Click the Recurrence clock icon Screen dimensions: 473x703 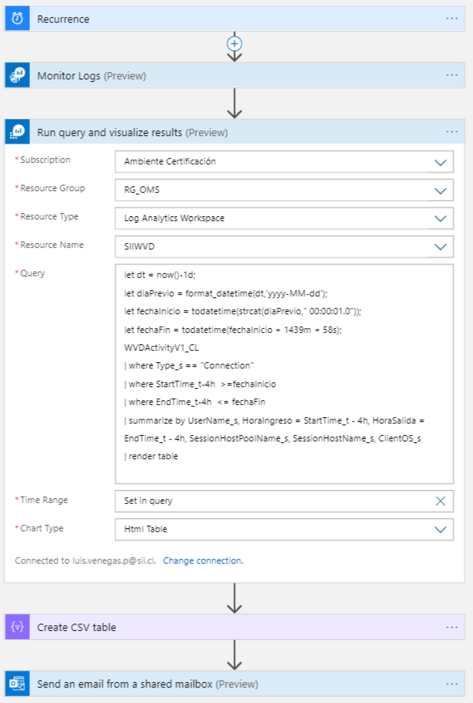pos(18,19)
